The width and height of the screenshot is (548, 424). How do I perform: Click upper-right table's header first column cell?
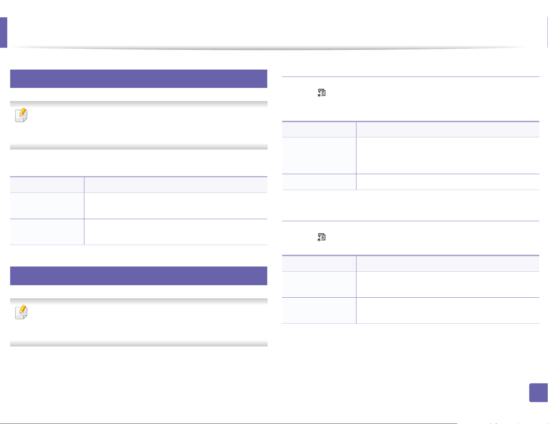click(x=319, y=129)
